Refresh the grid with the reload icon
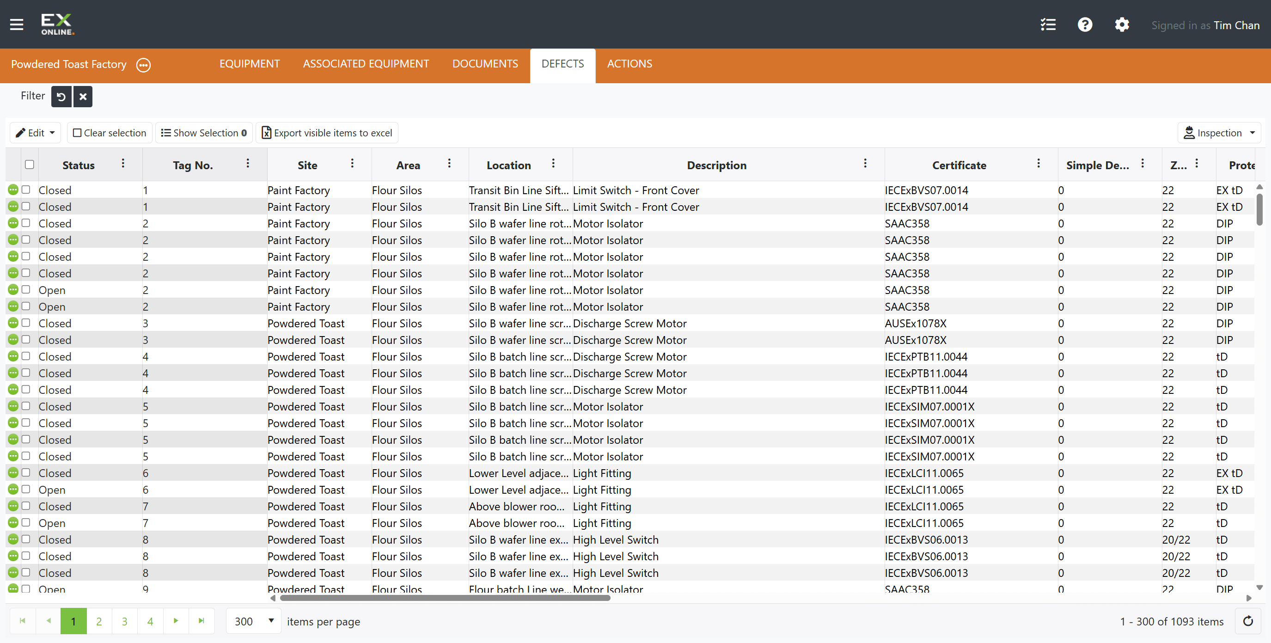 click(1247, 621)
